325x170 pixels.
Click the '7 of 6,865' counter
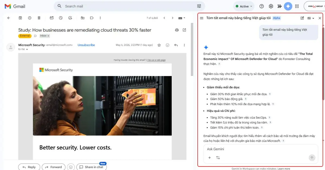[x=152, y=18]
